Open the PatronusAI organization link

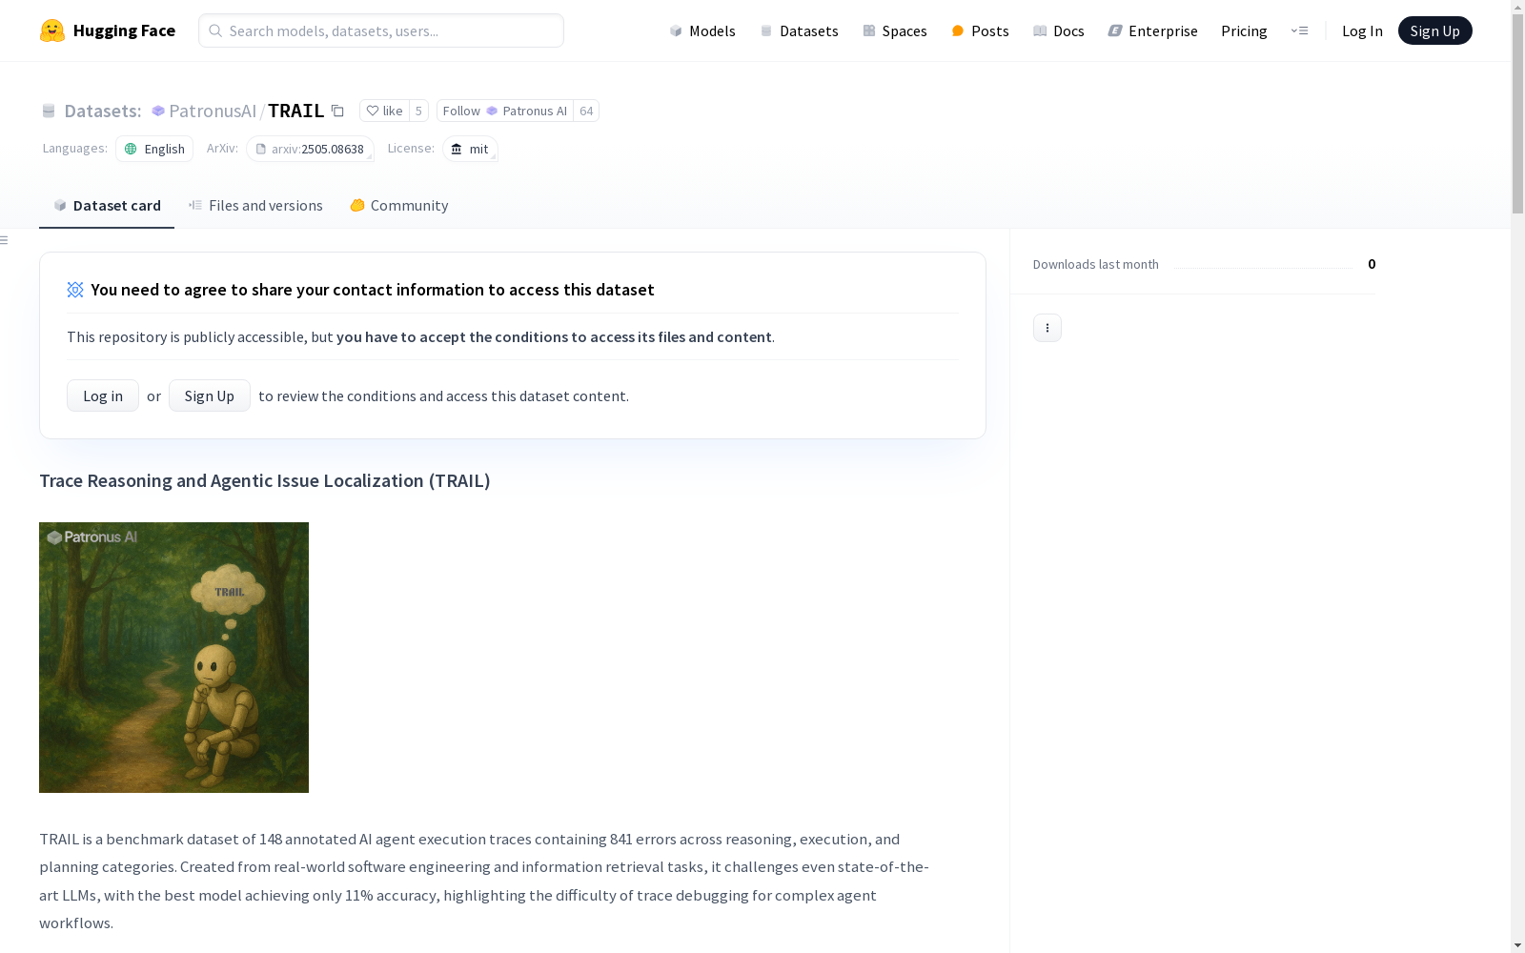pos(213,111)
